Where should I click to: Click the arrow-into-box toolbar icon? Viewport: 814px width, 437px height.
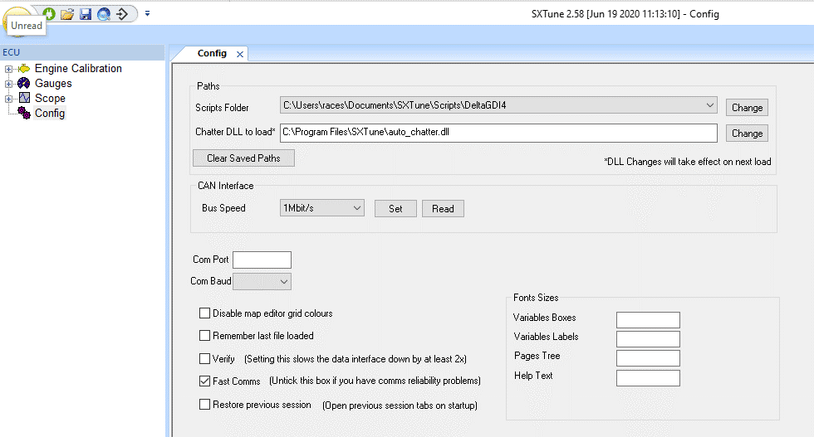click(122, 13)
